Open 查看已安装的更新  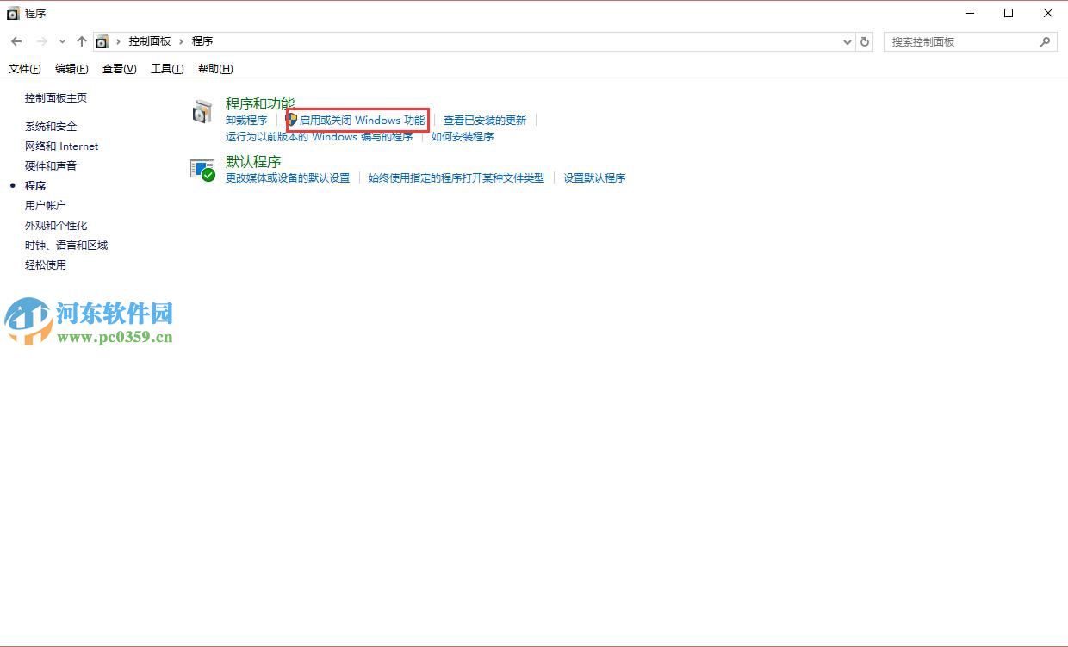tap(487, 120)
